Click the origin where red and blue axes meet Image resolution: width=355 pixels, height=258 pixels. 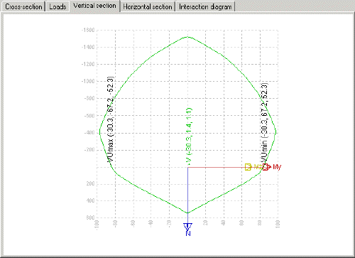[x=187, y=167]
